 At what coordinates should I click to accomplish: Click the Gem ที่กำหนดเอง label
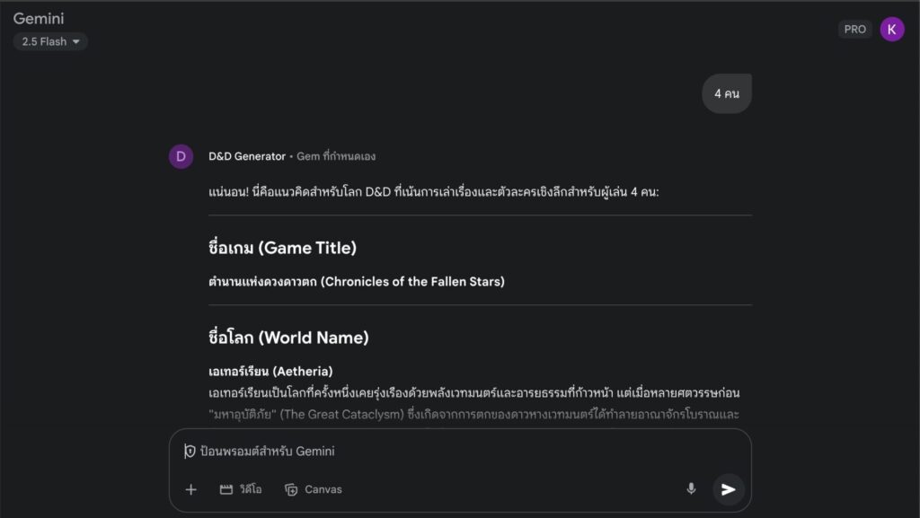[x=336, y=156]
